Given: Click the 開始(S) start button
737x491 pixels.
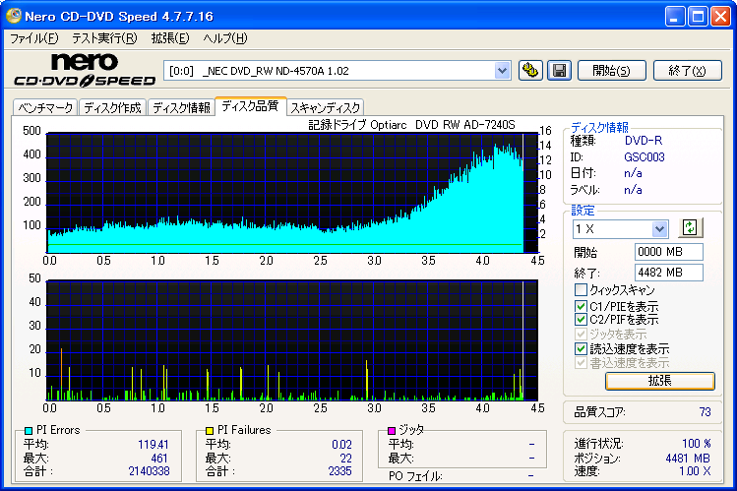Looking at the screenshot, I should tap(611, 71).
